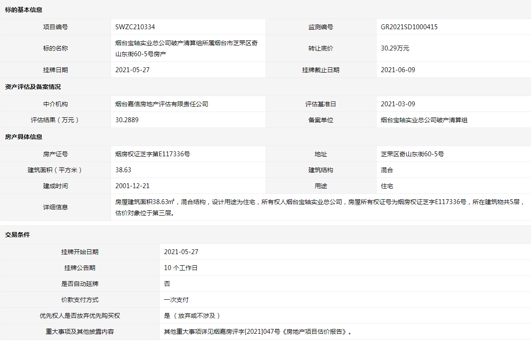Select the monitoring number GR2021SD1000415
This screenshot has height=340, width=531.
coord(409,27)
